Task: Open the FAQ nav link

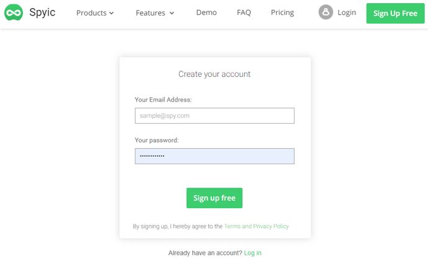Action: click(244, 12)
